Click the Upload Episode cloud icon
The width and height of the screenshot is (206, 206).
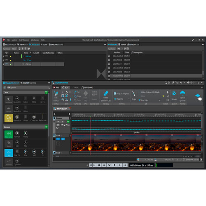click(x=183, y=93)
